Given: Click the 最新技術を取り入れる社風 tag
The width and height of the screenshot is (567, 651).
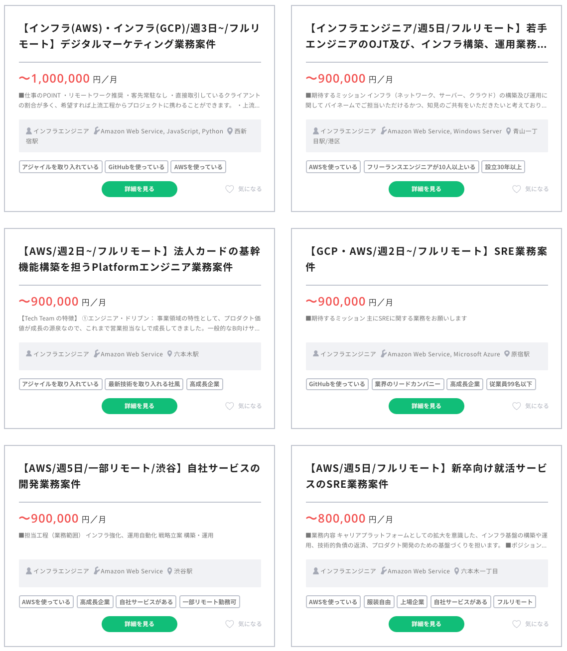Looking at the screenshot, I should pyautogui.click(x=144, y=384).
